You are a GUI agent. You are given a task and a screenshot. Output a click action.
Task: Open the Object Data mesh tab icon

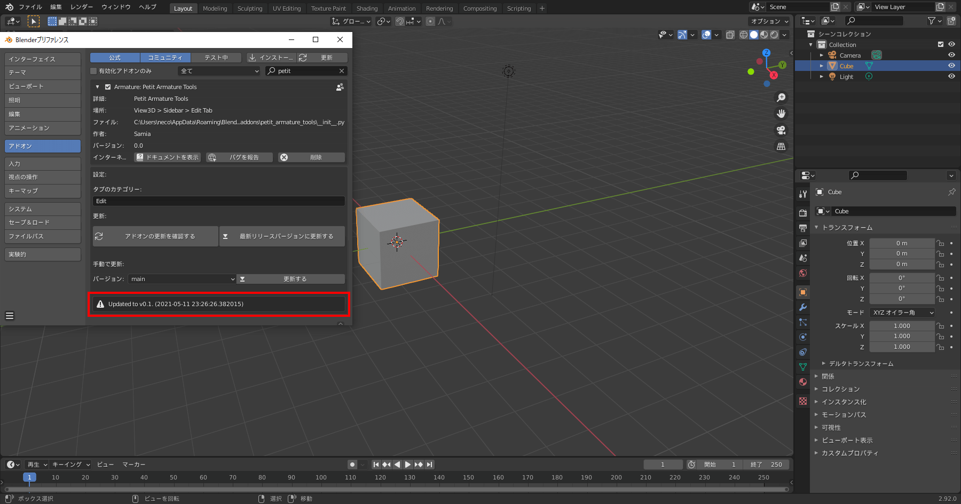803,367
